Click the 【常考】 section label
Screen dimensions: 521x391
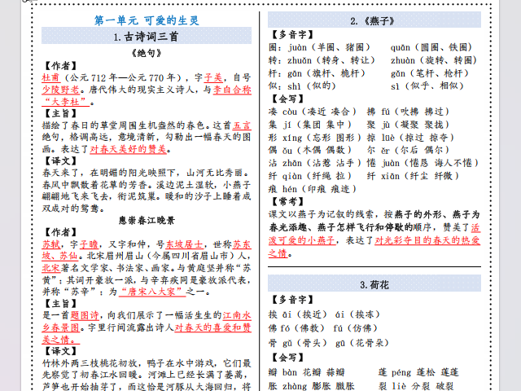287,201
